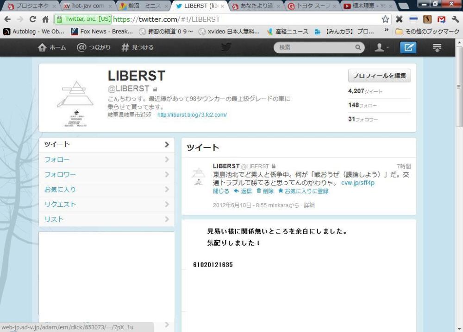This screenshot has height=332, width=463.
Task: Open the account silhouette dropdown
Action: (x=382, y=47)
